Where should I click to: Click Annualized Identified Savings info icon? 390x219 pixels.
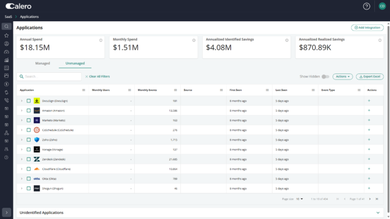287,40
